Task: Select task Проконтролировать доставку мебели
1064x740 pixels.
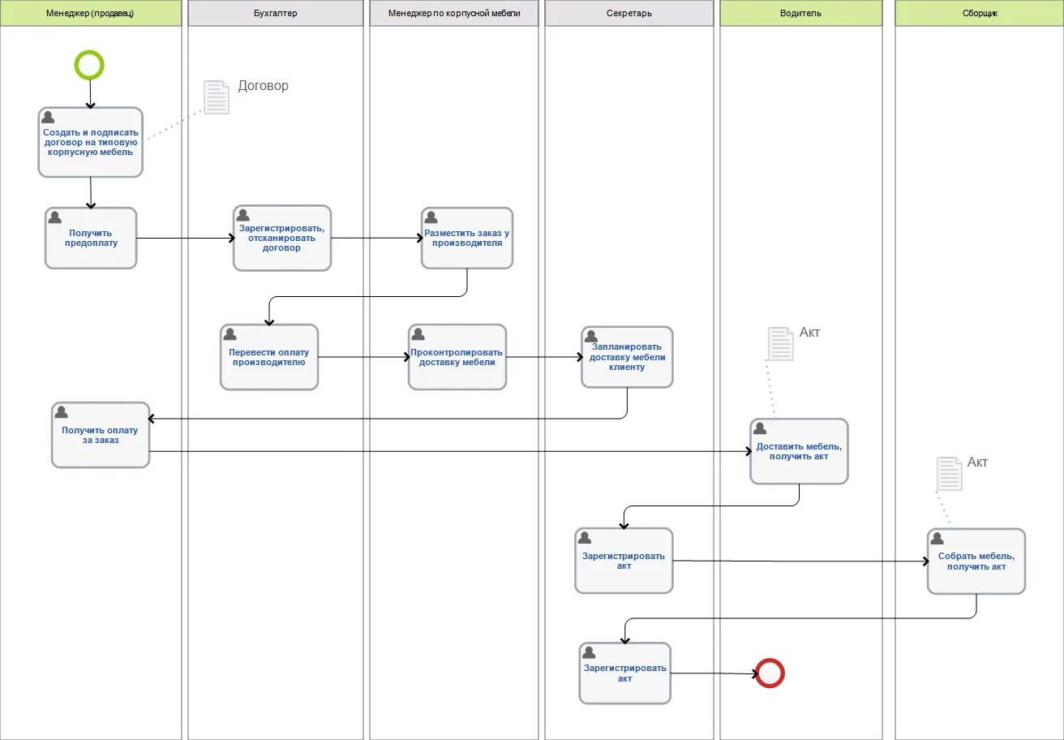Action: coord(457,358)
